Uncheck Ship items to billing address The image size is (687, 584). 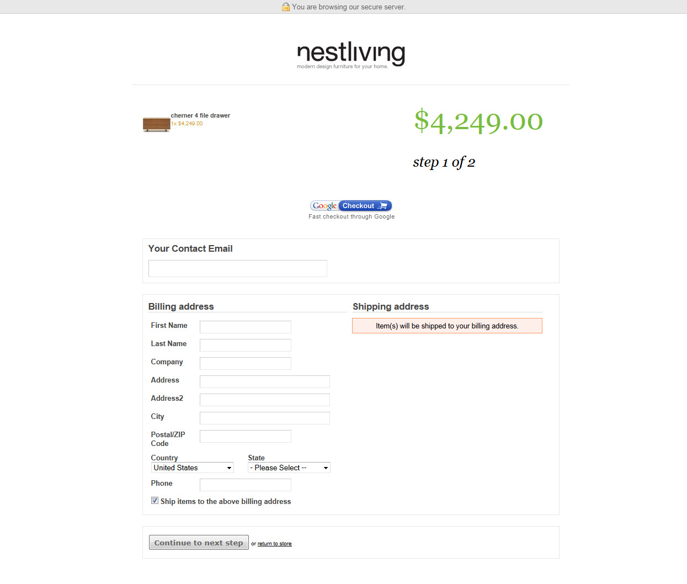[x=155, y=501]
